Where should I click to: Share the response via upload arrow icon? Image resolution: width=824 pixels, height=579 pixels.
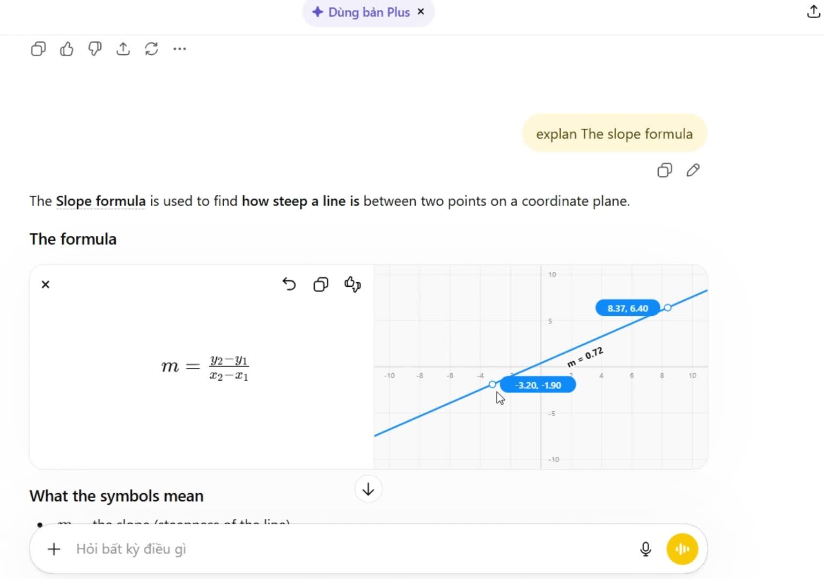(123, 49)
